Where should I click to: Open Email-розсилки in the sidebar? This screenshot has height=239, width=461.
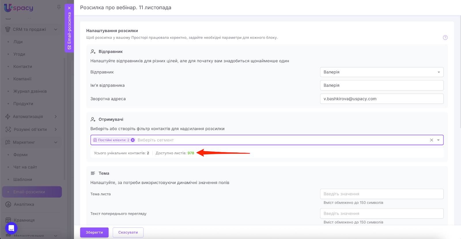tap(29, 192)
